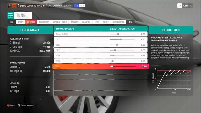Click the 4th gear value 1.17
The height and width of the screenshot is (113, 201).
click(143, 56)
